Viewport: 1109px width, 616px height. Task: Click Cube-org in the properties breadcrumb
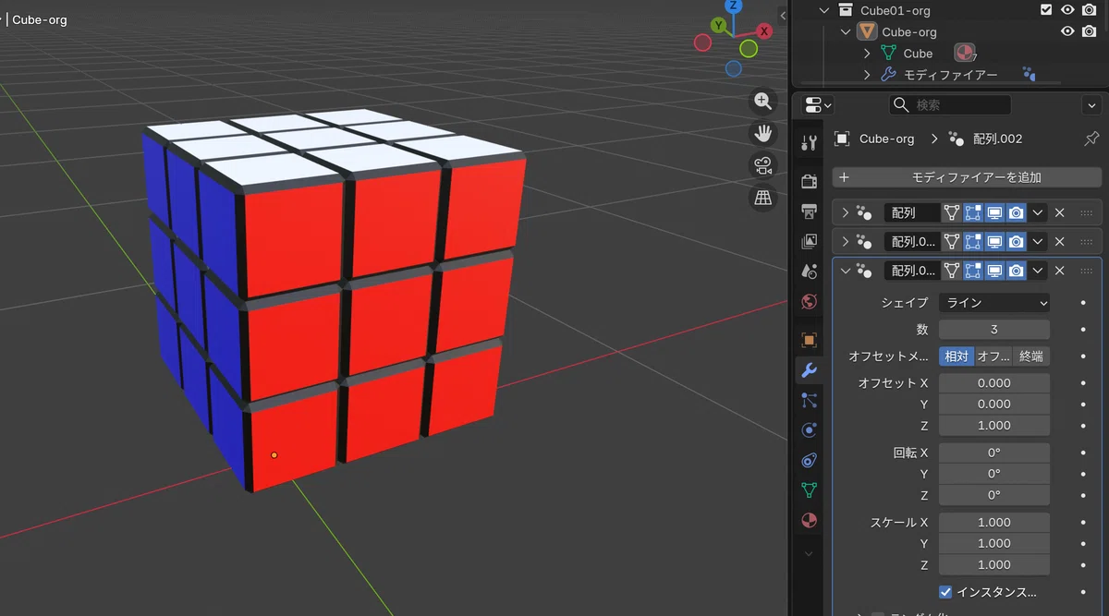click(x=886, y=139)
